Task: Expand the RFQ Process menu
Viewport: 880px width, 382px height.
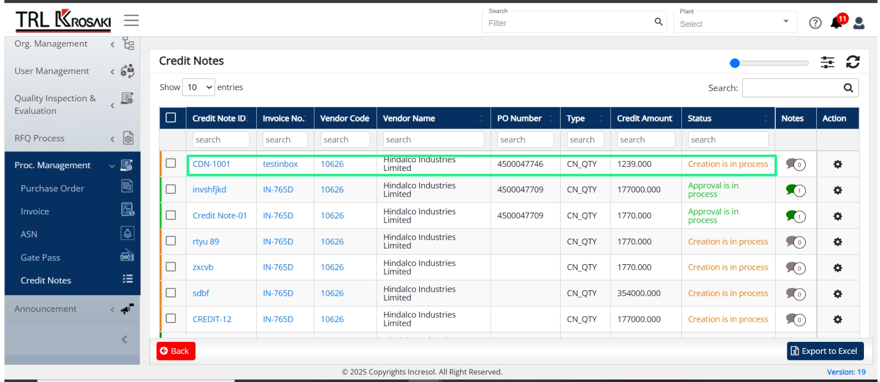Action: (x=72, y=138)
